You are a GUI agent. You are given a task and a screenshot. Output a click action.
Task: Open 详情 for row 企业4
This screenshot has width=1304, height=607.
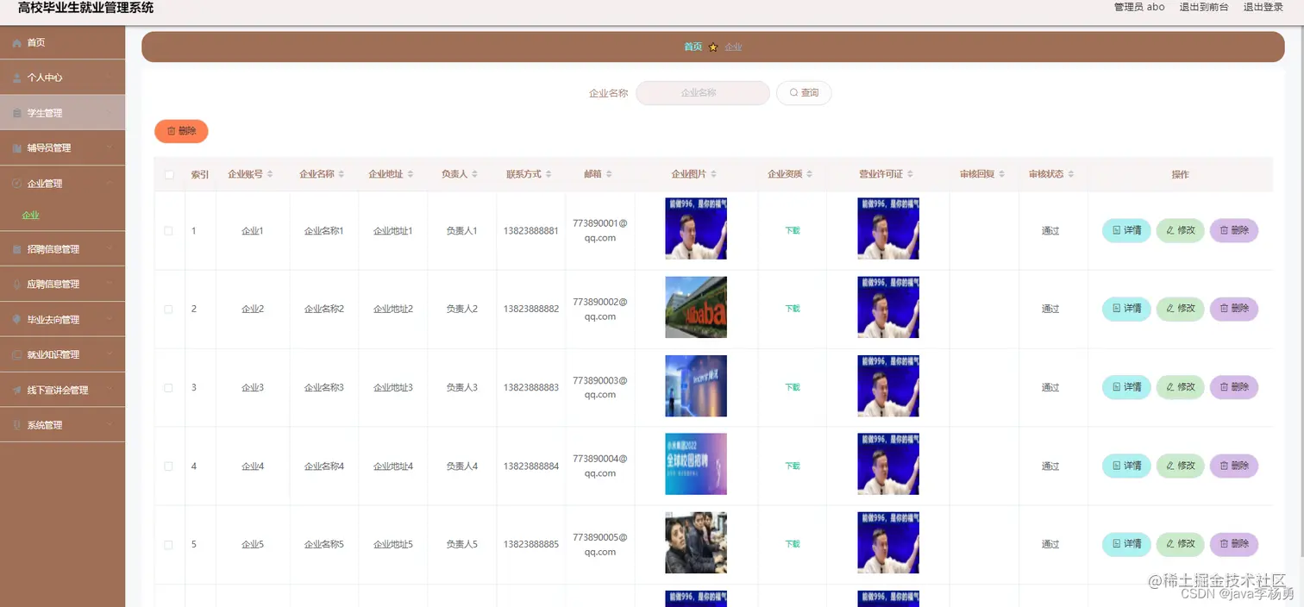point(1126,466)
